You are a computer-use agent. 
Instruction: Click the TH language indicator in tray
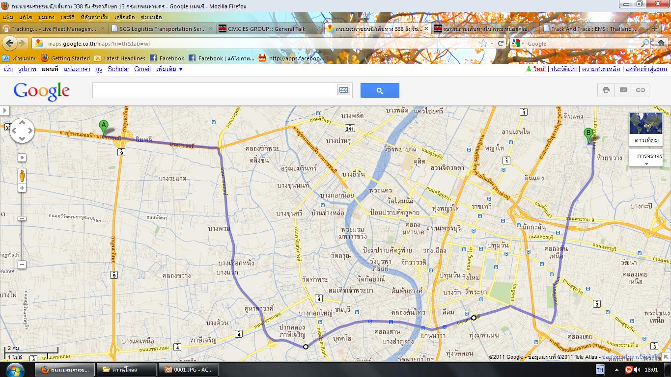click(x=600, y=370)
